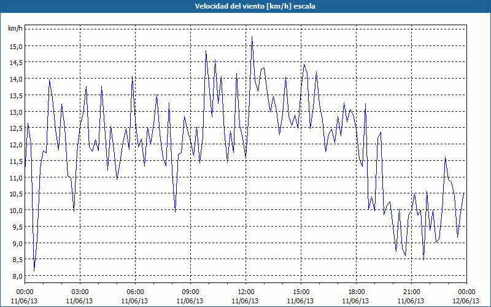Click the 'km/h' unit label
The image size is (491, 307).
tap(15, 28)
